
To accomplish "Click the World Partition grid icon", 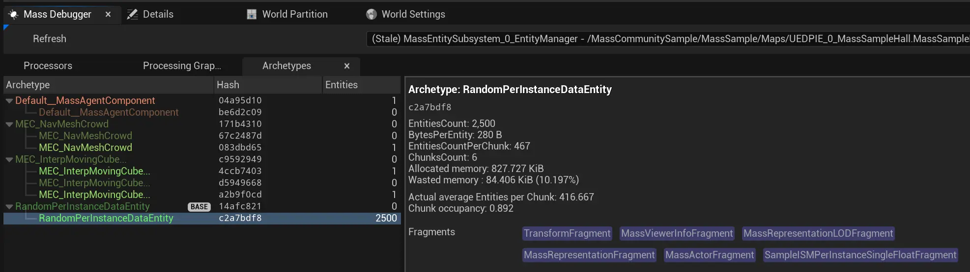I will coord(252,15).
